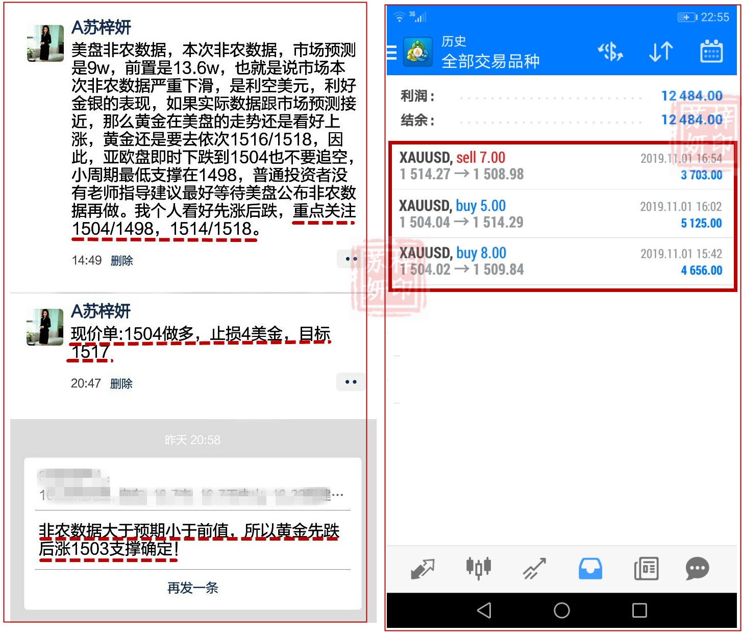
Task: Open the two-dot menu on the 20:47 post
Action: (351, 382)
